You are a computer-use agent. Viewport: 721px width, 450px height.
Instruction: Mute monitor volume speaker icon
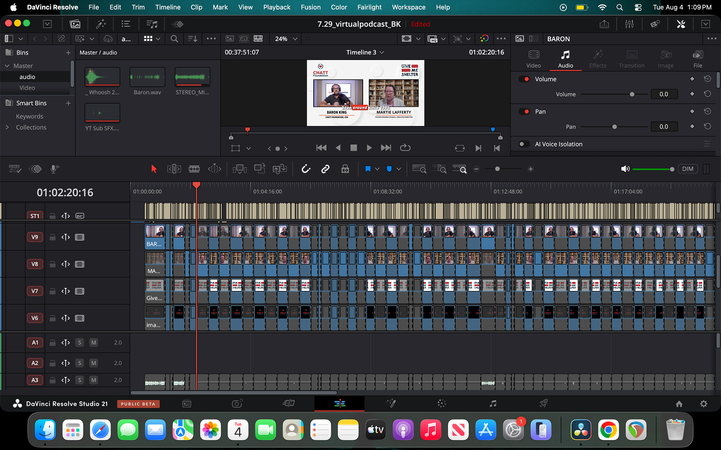pos(625,169)
